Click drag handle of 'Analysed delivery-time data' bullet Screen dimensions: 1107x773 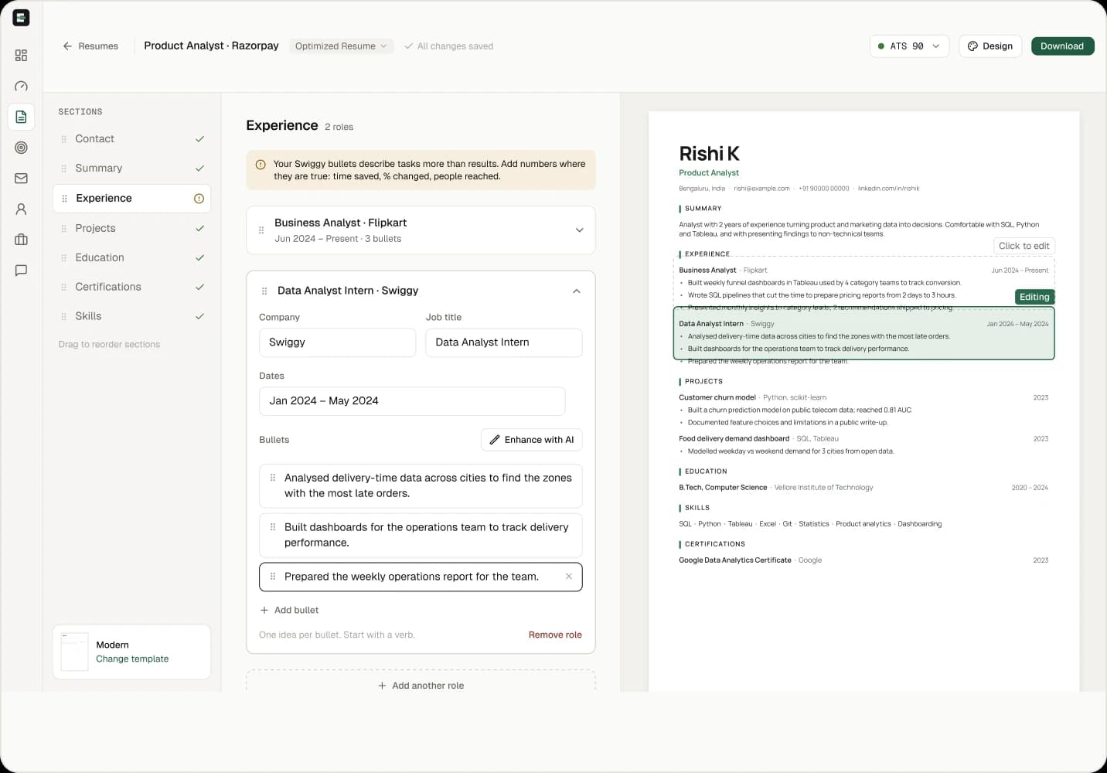[273, 478]
